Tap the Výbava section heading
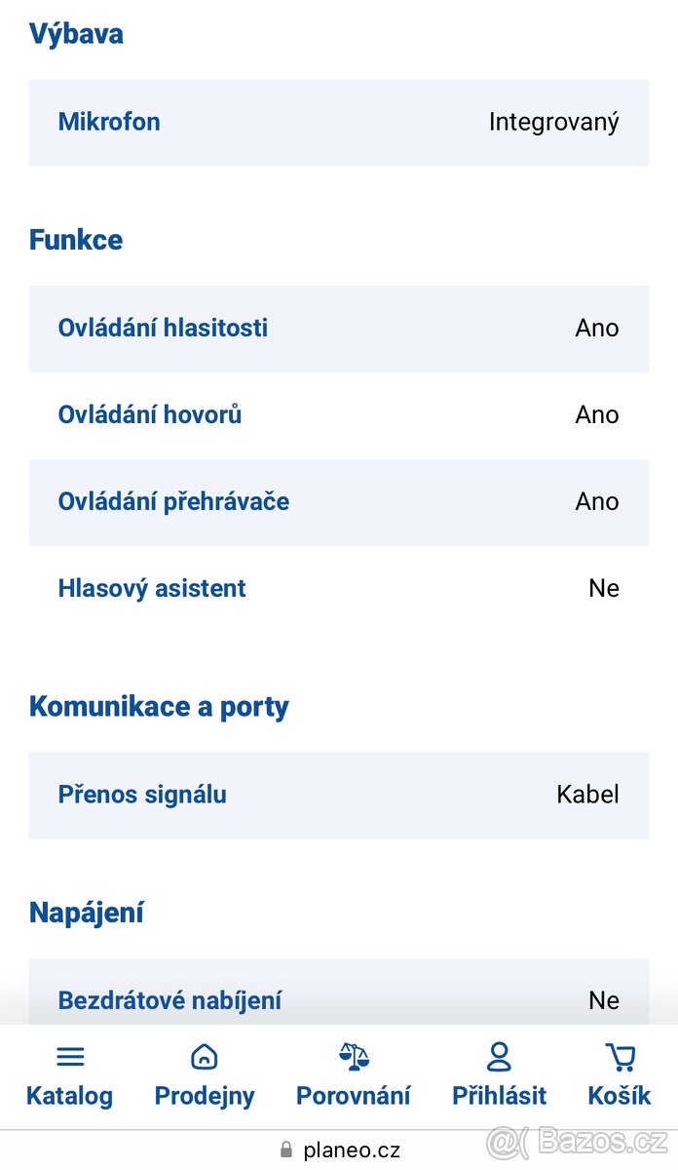The height and width of the screenshot is (1170, 678). [76, 34]
